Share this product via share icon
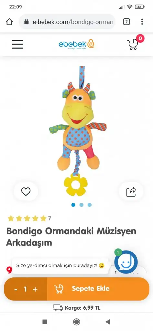The image size is (153, 331). click(x=131, y=191)
